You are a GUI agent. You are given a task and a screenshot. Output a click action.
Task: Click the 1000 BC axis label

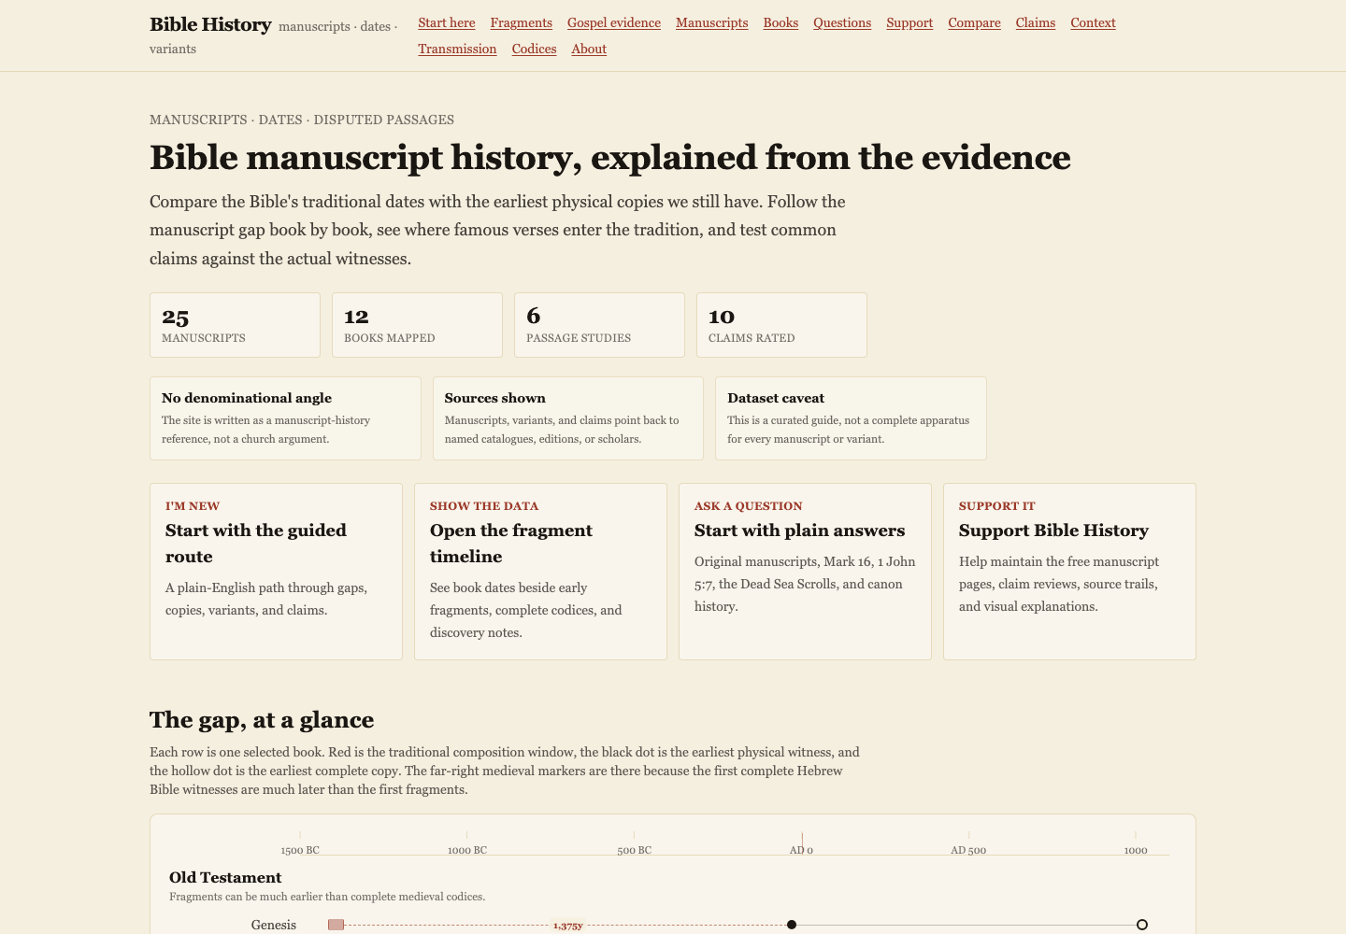(x=467, y=850)
